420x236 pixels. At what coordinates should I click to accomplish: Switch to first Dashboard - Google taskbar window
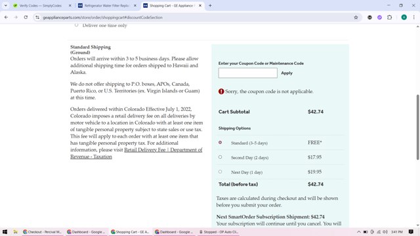[x=86, y=231]
